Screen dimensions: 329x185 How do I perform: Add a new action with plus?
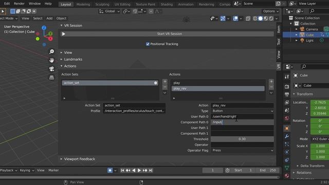(x=271, y=81)
